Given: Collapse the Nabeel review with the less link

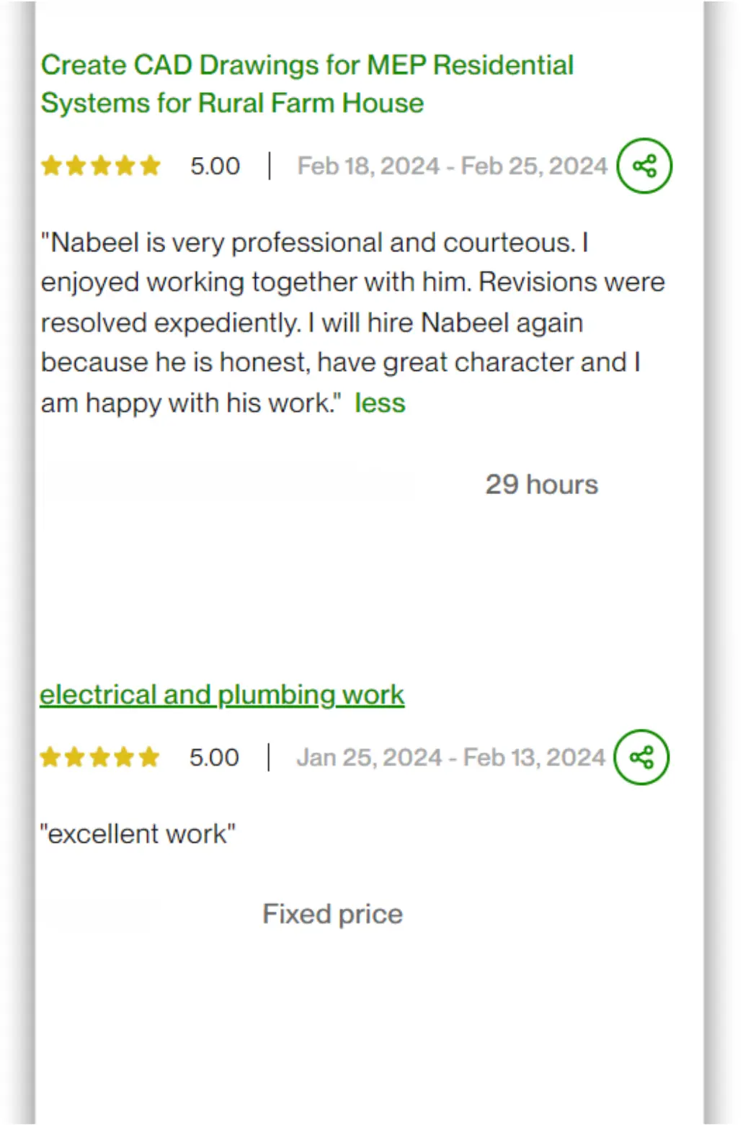Looking at the screenshot, I should pos(380,403).
